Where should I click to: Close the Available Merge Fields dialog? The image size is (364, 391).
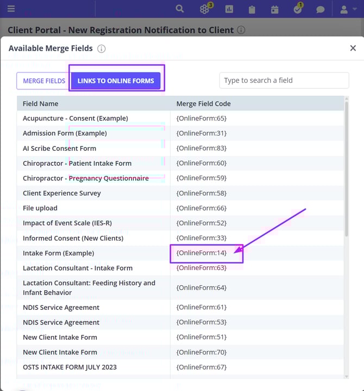click(x=353, y=48)
